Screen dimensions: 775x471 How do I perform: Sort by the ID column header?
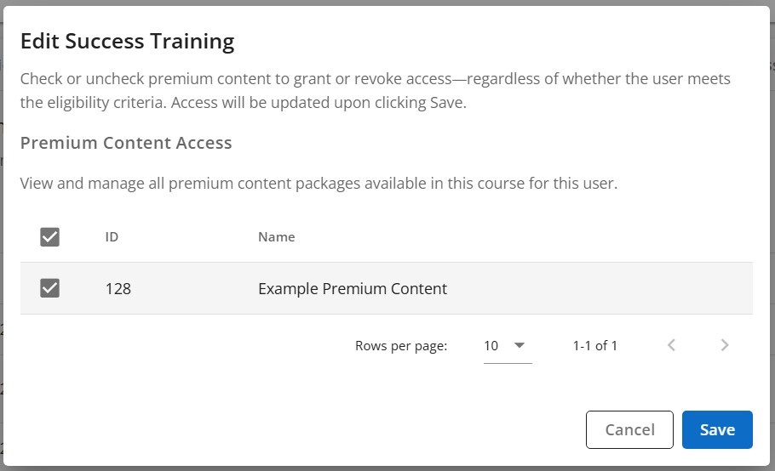(112, 237)
